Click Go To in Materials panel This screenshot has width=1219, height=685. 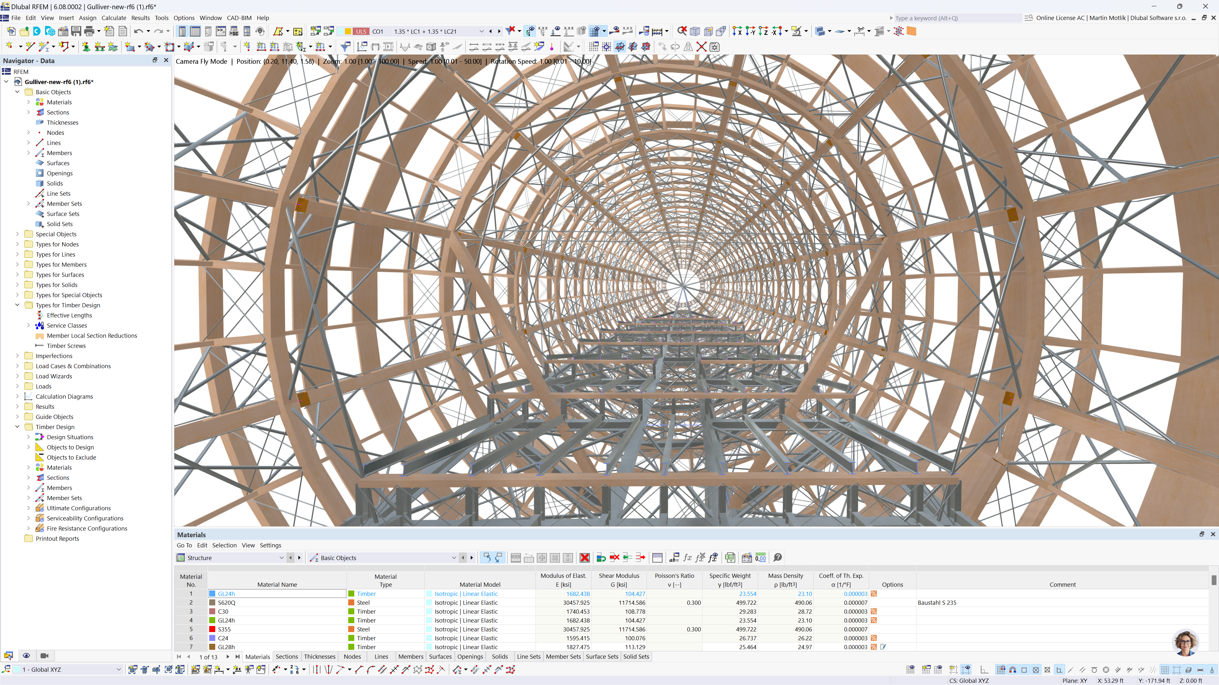[x=184, y=545]
